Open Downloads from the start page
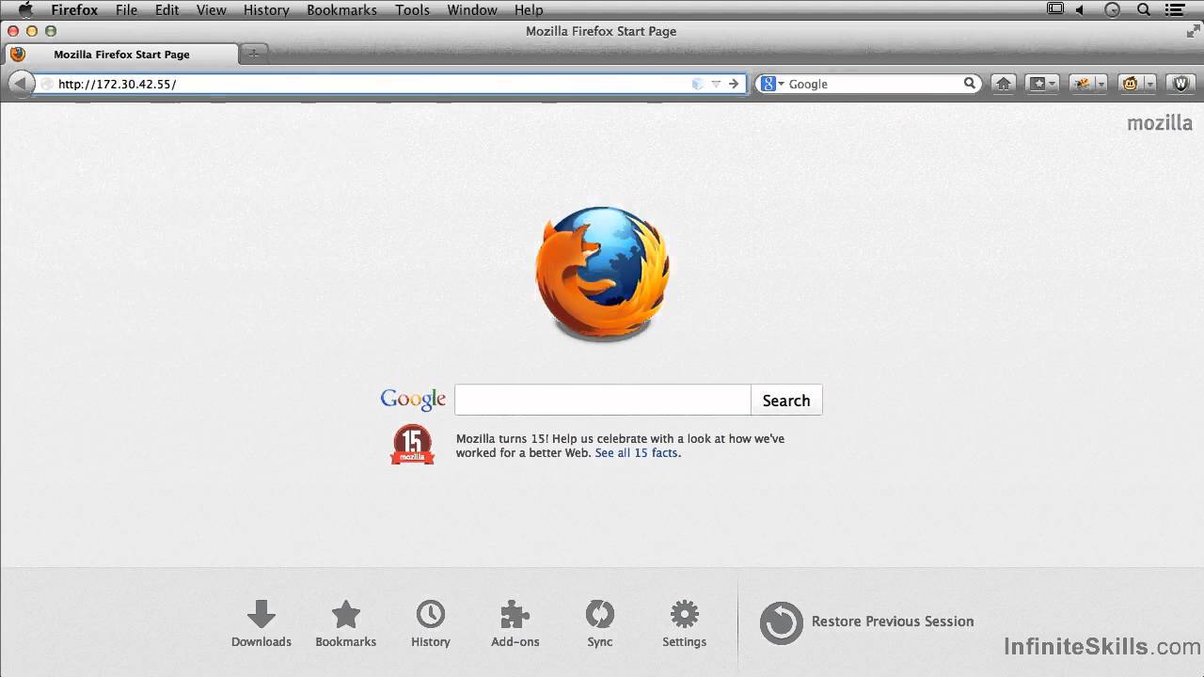The height and width of the screenshot is (677, 1204). (261, 624)
